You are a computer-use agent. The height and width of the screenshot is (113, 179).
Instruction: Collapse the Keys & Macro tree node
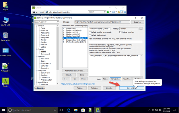(x=36, y=82)
